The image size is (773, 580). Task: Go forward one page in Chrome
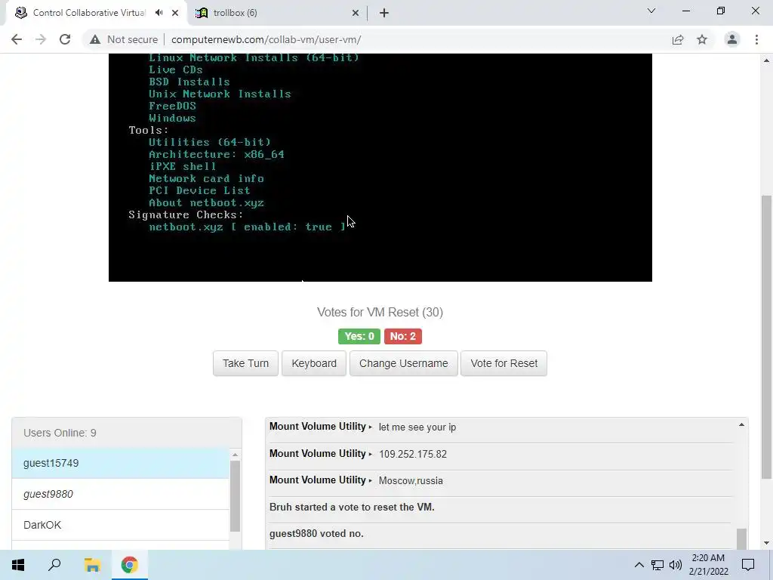click(41, 39)
